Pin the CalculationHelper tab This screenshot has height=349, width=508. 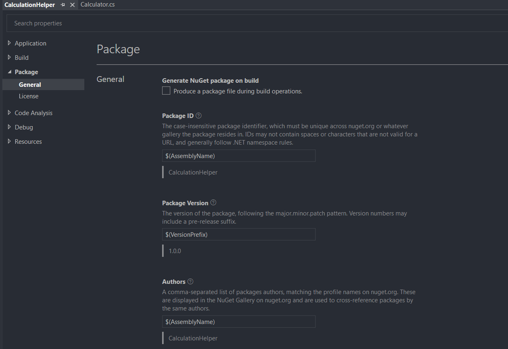click(63, 5)
